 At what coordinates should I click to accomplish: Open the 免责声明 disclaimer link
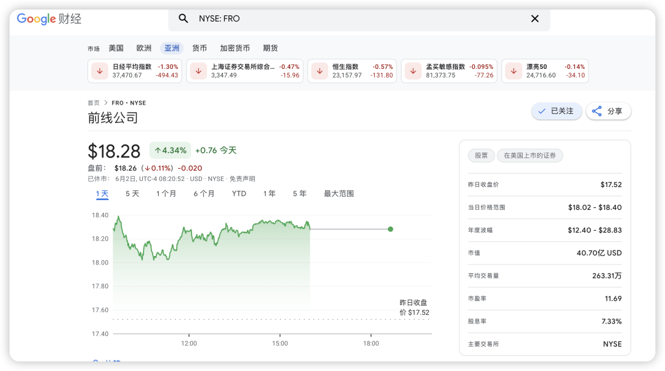tap(242, 179)
